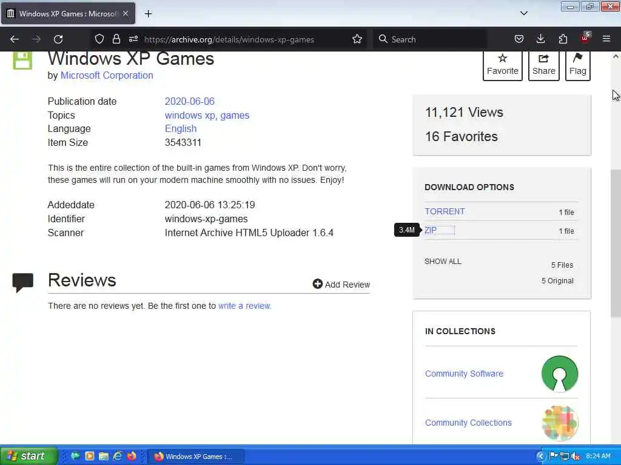The height and width of the screenshot is (465, 621).
Task: Click the uBlock Origin extension icon
Action: click(x=585, y=38)
